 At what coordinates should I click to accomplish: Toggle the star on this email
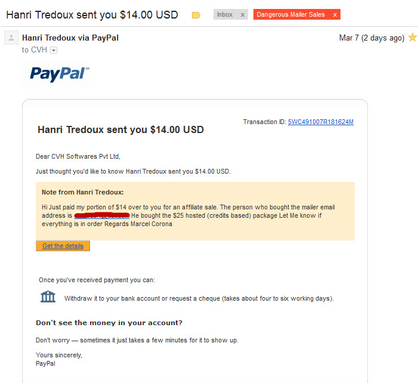coord(413,38)
